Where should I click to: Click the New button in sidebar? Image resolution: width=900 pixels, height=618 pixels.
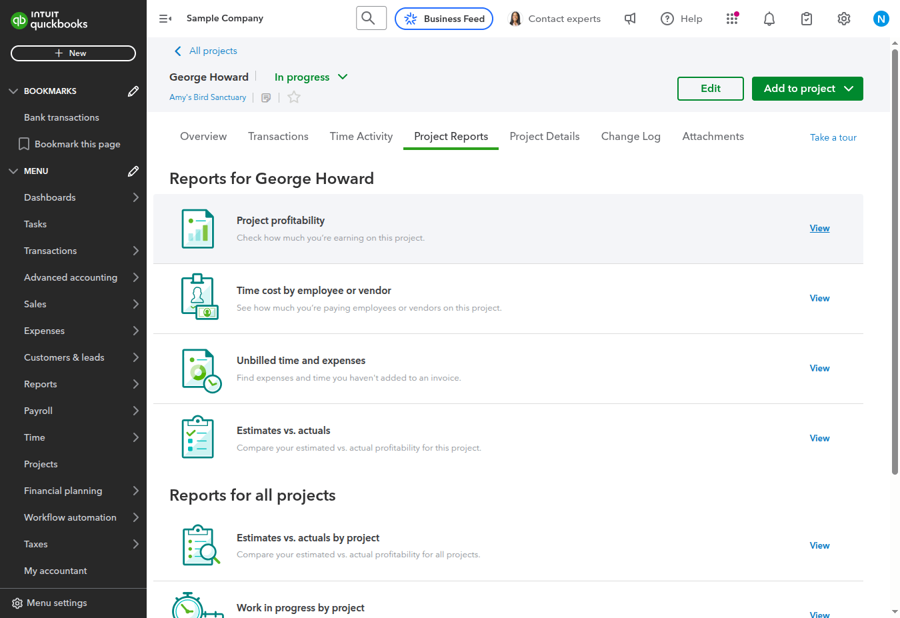73,53
